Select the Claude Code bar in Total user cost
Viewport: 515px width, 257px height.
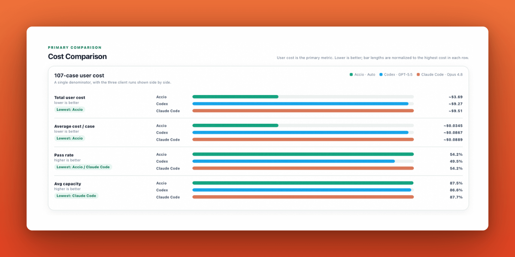303,111
